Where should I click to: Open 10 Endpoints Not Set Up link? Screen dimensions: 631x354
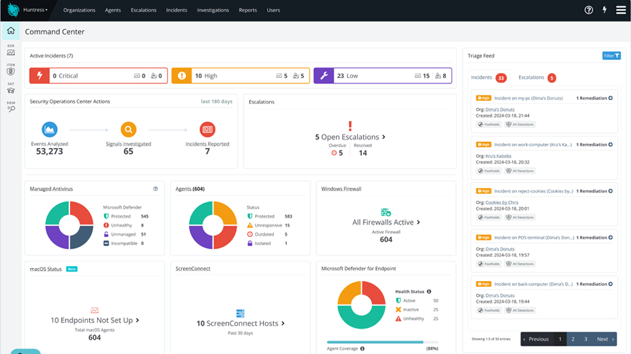coord(94,320)
